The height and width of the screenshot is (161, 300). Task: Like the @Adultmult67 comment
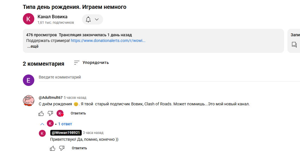41,114
